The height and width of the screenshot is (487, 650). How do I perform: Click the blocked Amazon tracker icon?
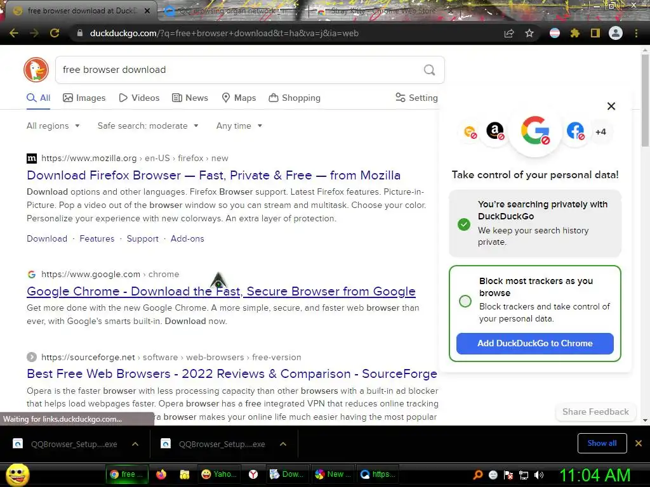(495, 131)
